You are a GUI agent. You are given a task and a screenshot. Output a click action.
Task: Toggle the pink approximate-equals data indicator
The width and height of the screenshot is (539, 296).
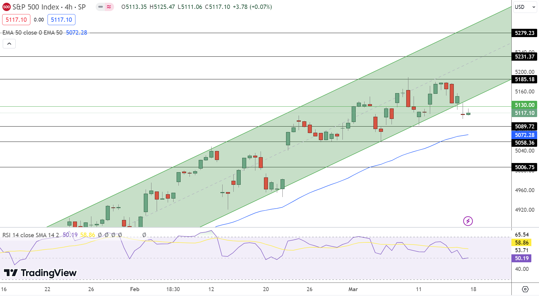pos(109,7)
